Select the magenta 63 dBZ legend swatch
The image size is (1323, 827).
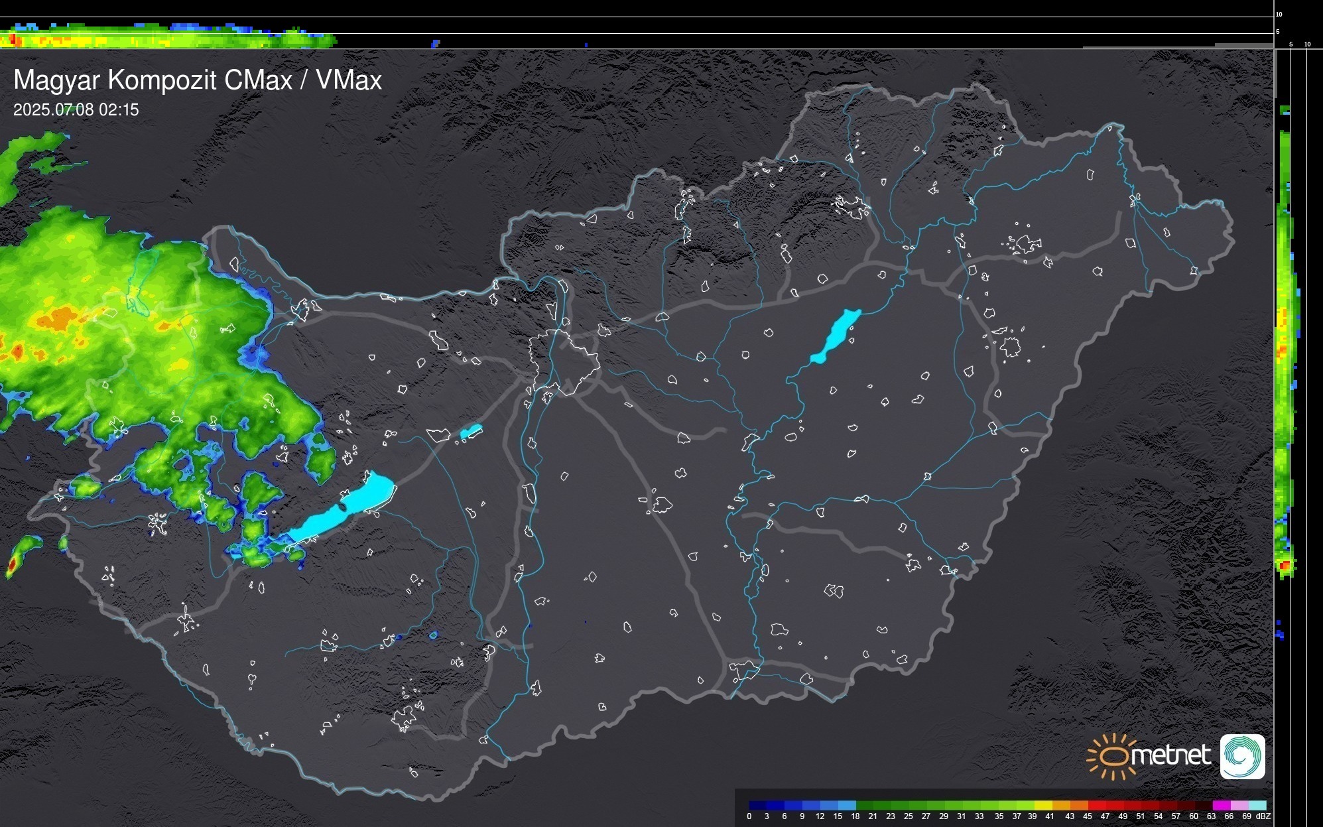(x=1221, y=805)
